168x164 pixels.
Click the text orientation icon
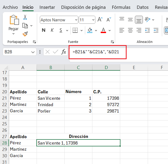pos(147,19)
